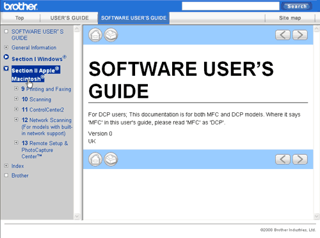Click the bottom printer icon beside home
This screenshot has height=238, width=320.
coord(111,159)
